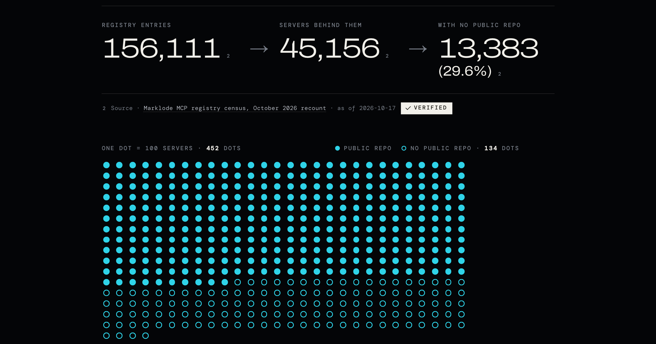Click the checkmark icon in the VERIFIED badge

point(408,108)
